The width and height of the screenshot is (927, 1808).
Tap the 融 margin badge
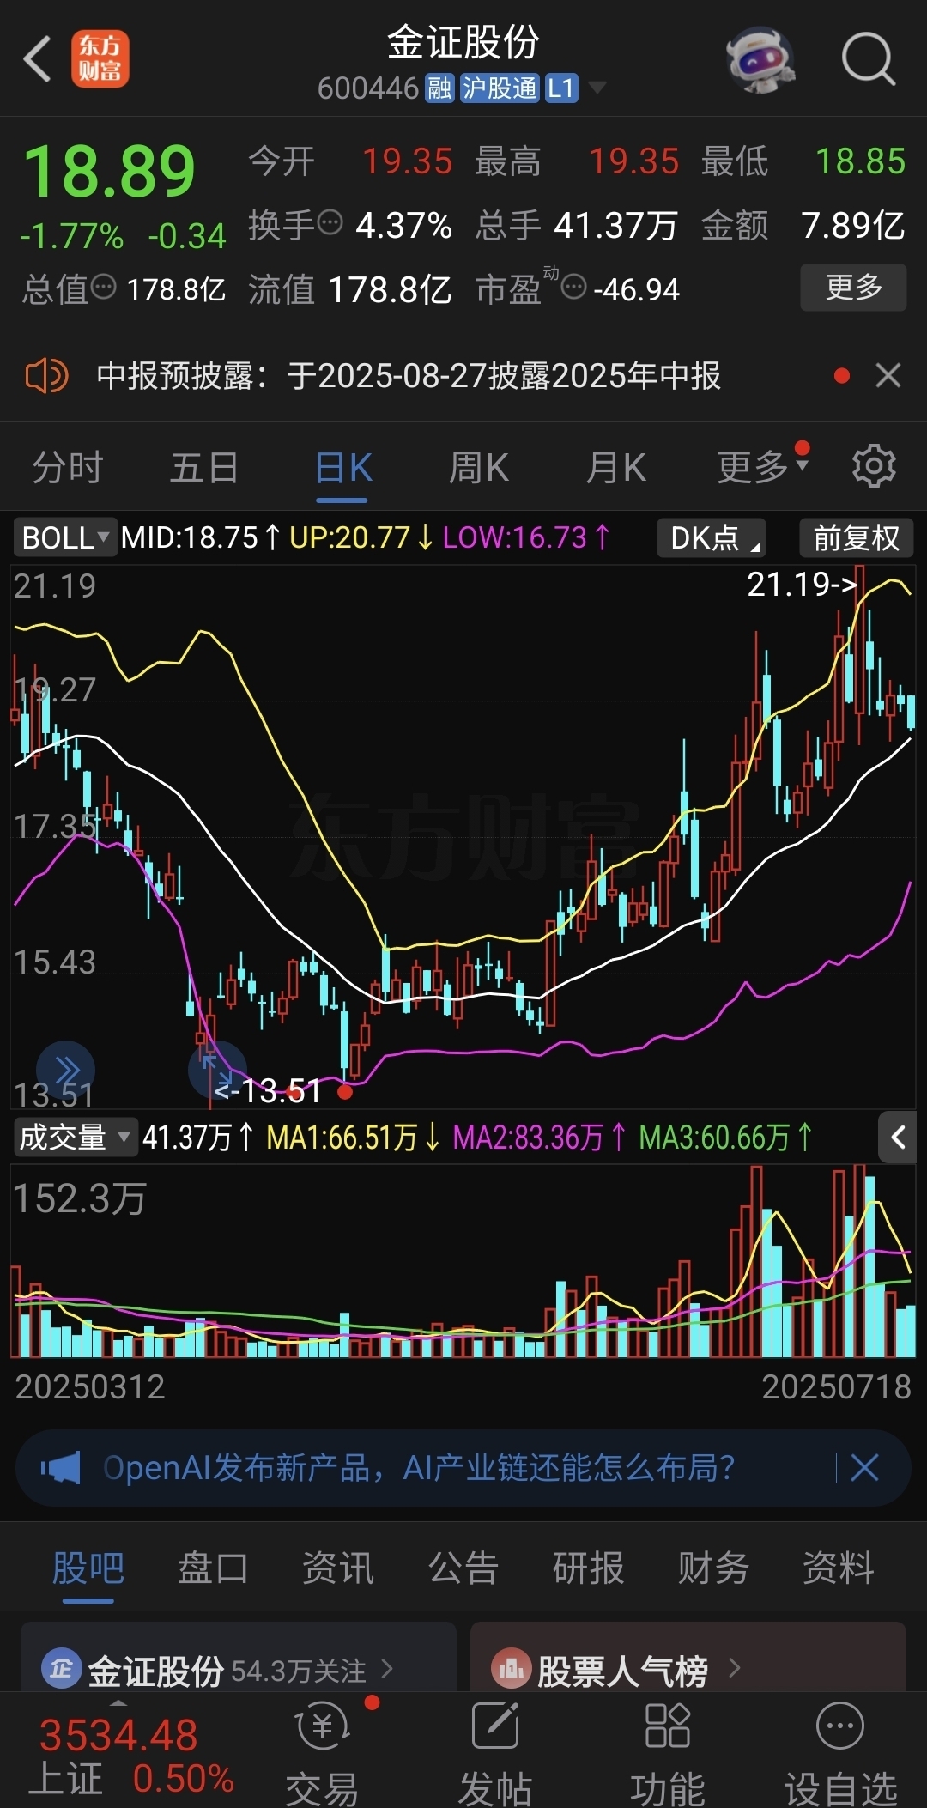click(x=439, y=88)
